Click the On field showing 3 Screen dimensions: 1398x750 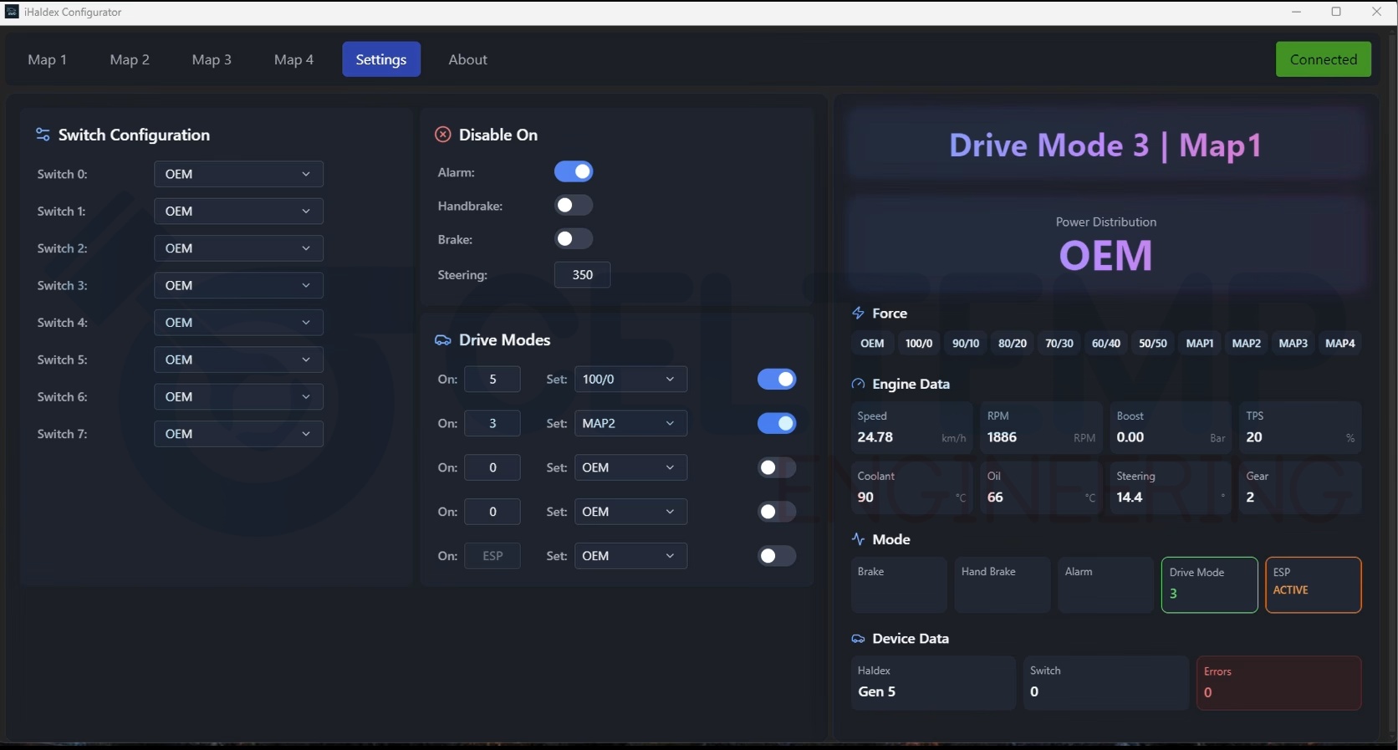492,424
